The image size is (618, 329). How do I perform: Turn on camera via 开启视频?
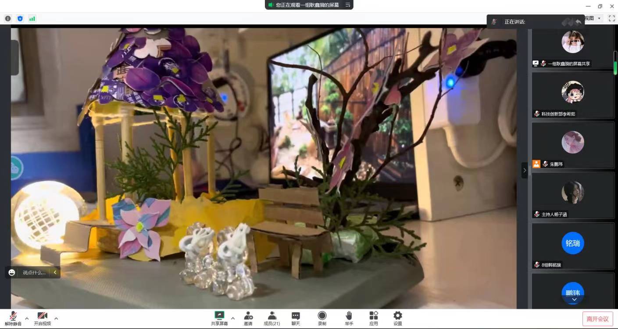click(43, 318)
